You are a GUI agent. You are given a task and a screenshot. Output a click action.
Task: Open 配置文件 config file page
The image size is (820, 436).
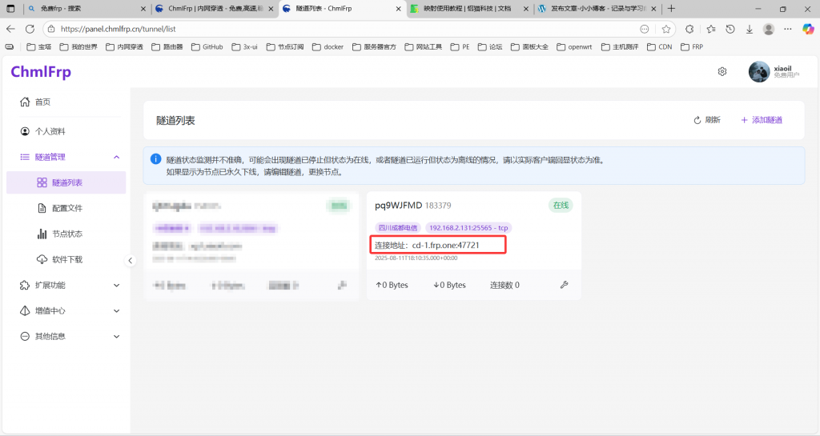(x=67, y=208)
